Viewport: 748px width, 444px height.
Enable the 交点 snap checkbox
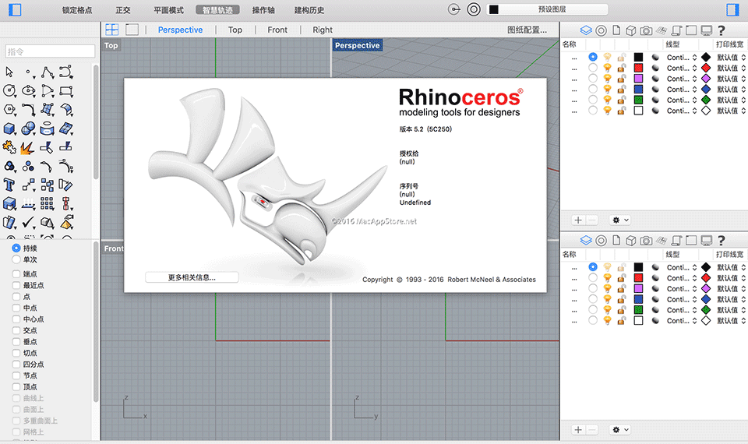click(16, 330)
